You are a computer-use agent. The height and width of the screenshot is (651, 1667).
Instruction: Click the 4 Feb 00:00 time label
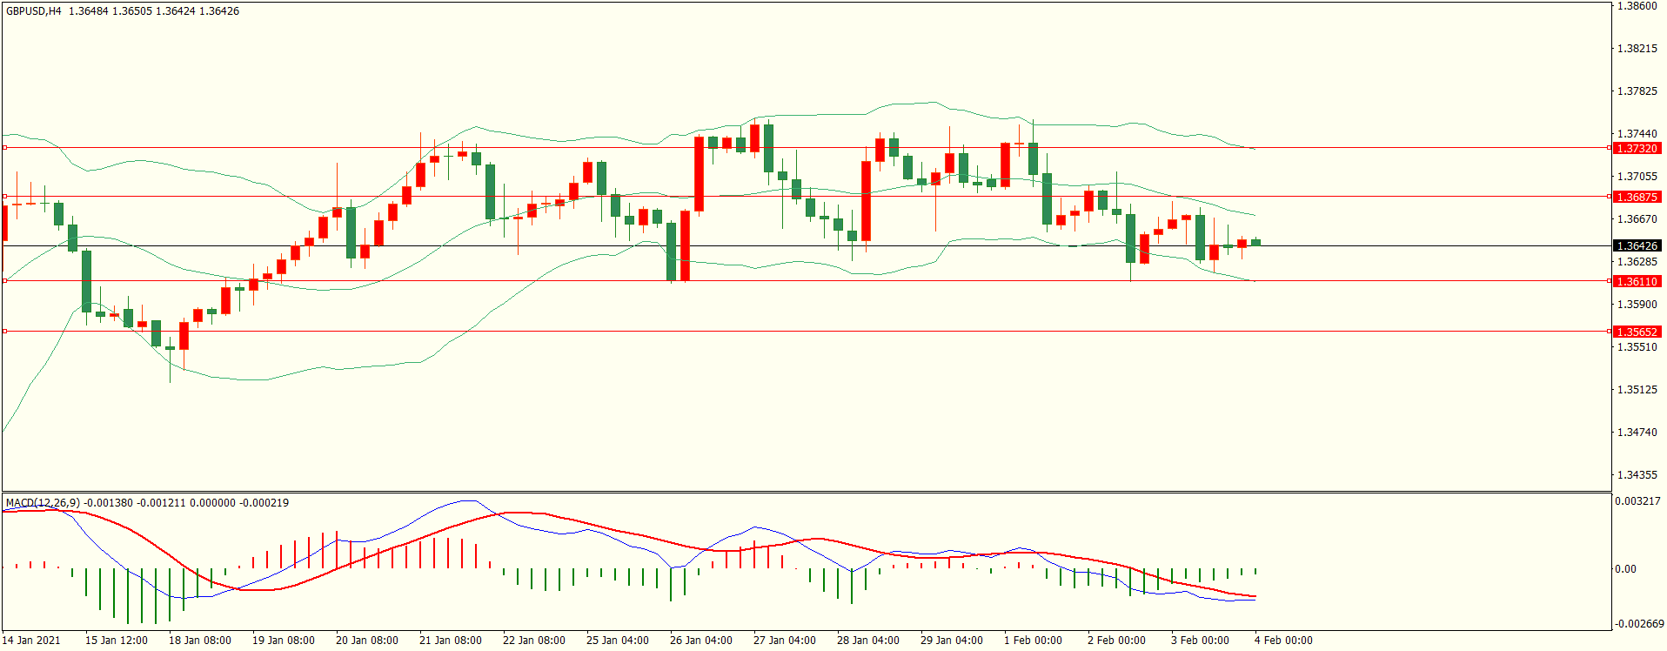(1283, 641)
